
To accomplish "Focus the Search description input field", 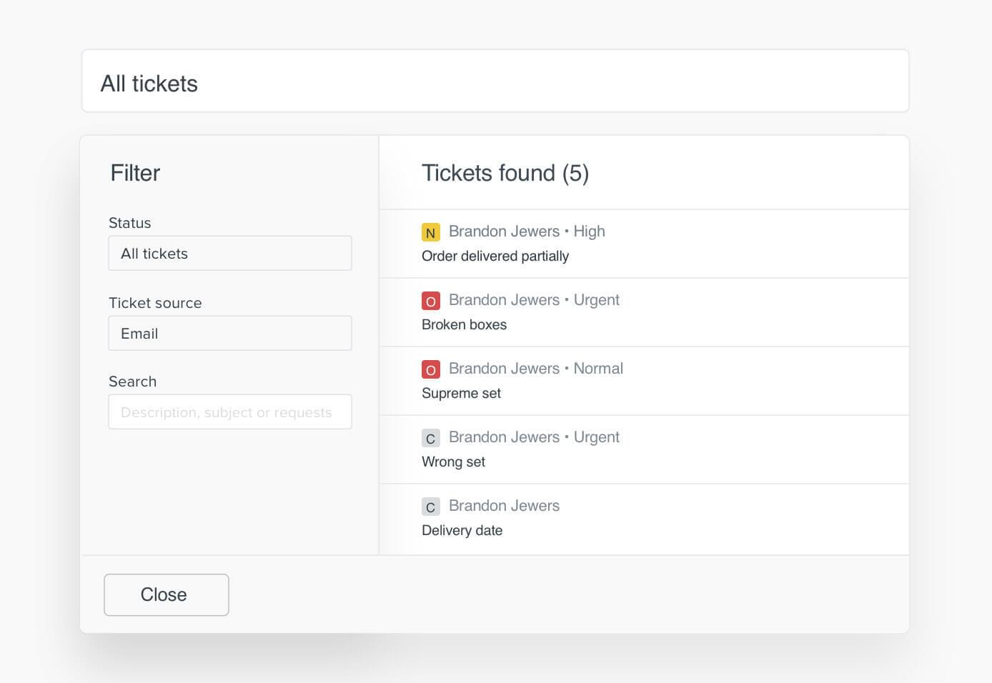I will pos(230,412).
